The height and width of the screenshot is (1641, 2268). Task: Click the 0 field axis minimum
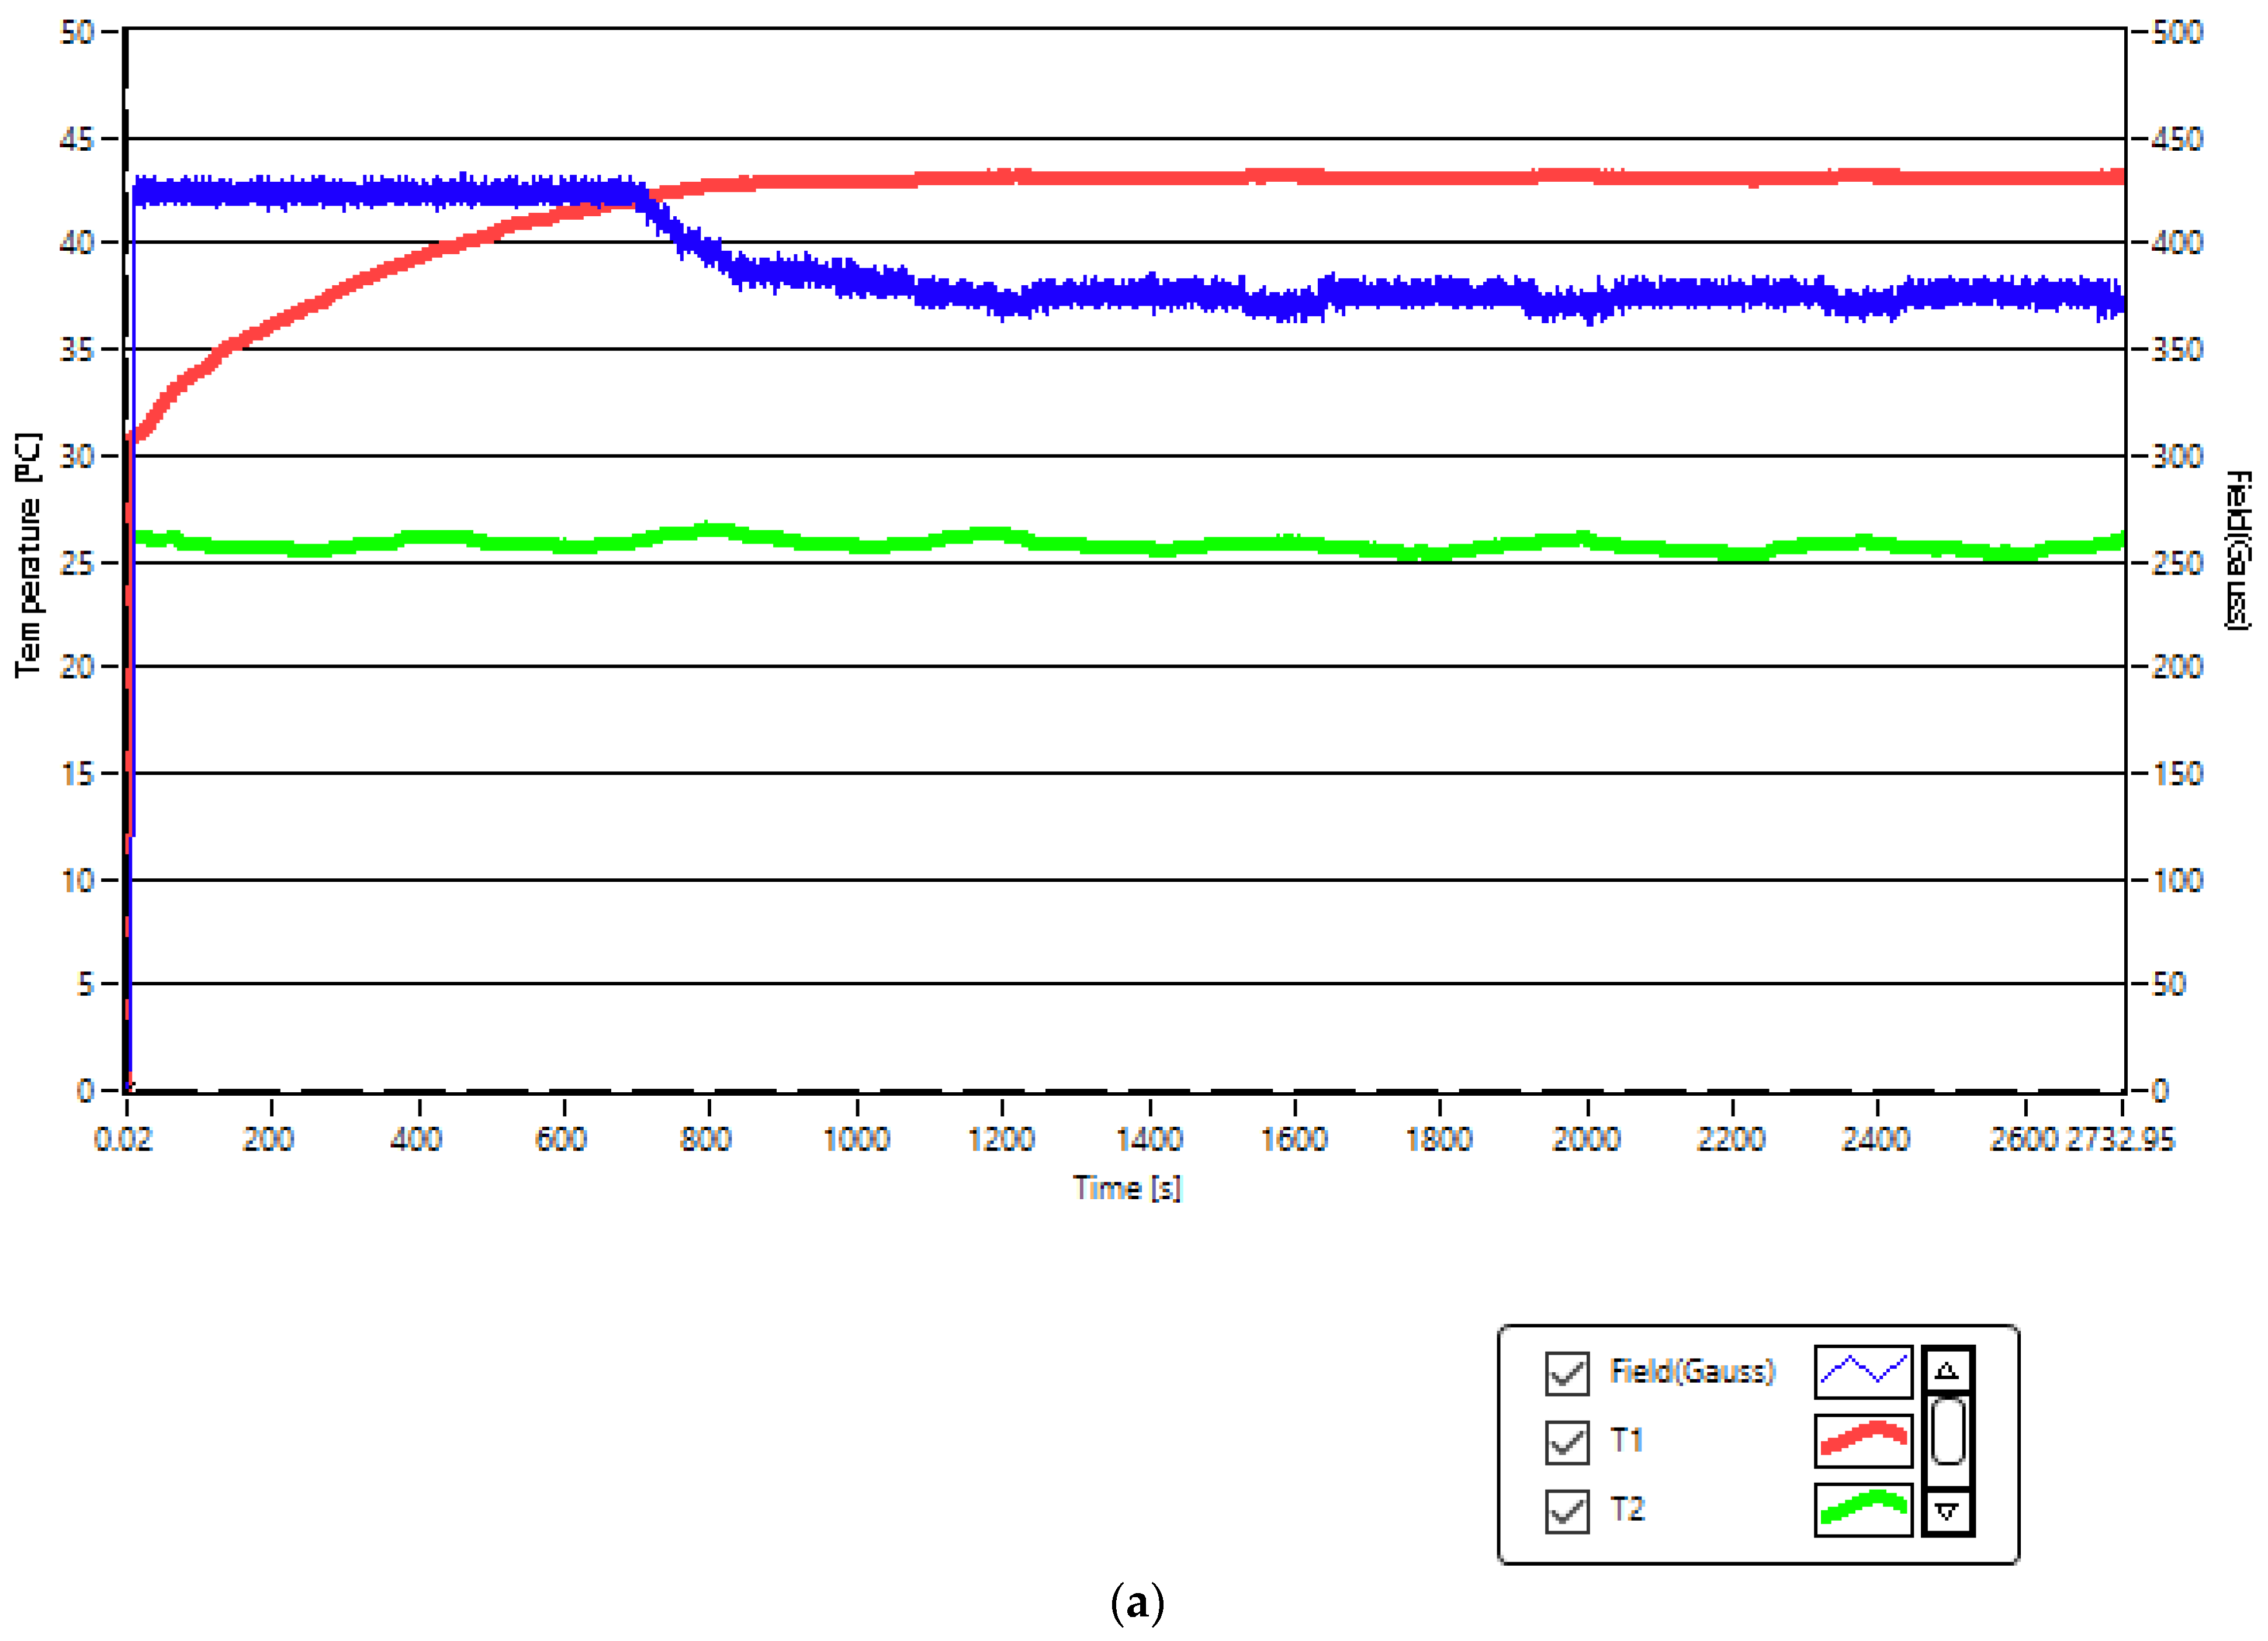(x=2160, y=1091)
